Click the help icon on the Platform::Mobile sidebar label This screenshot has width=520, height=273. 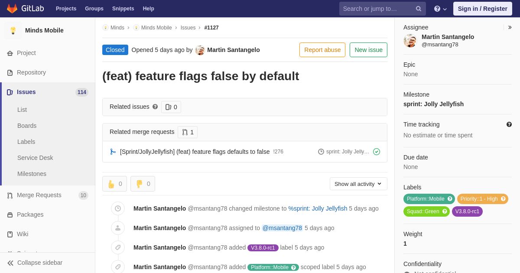coord(450,199)
